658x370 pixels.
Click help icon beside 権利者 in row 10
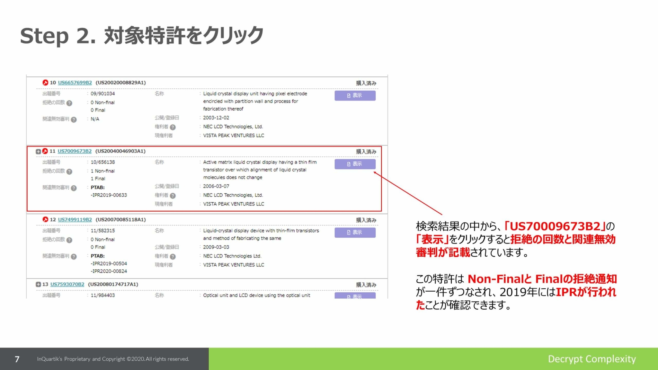[173, 127]
